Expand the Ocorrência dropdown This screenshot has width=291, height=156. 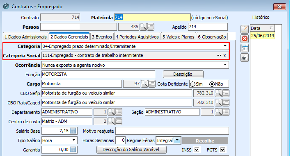tap(225, 65)
